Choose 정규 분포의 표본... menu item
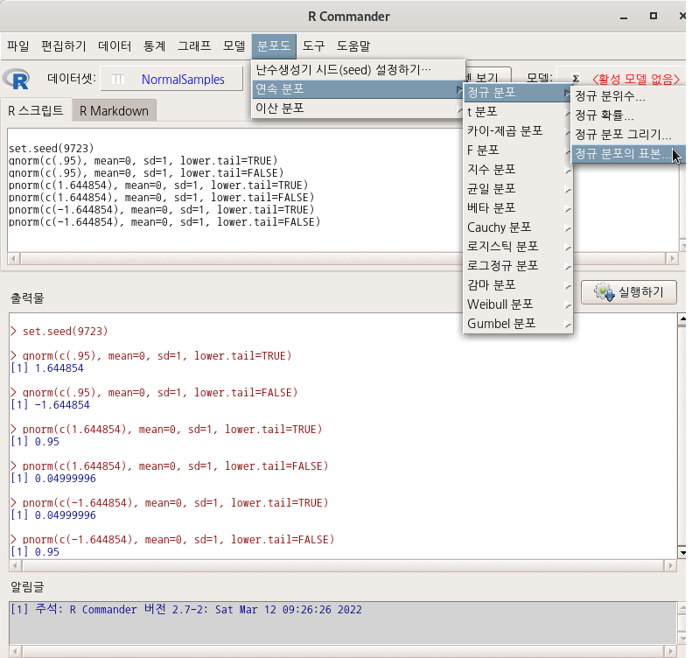The height and width of the screenshot is (658, 699). click(x=628, y=154)
